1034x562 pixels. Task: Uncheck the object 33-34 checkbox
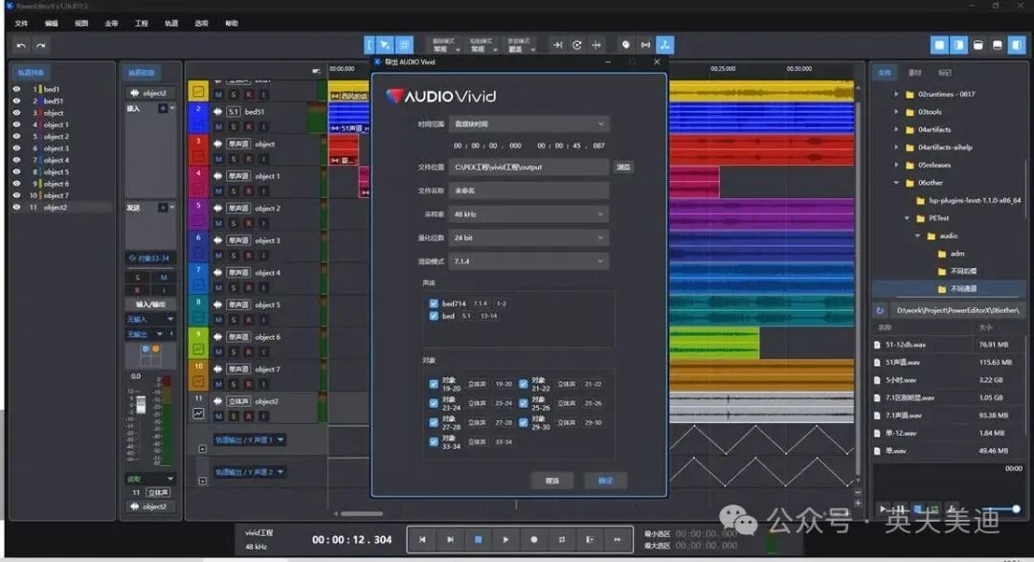[434, 442]
